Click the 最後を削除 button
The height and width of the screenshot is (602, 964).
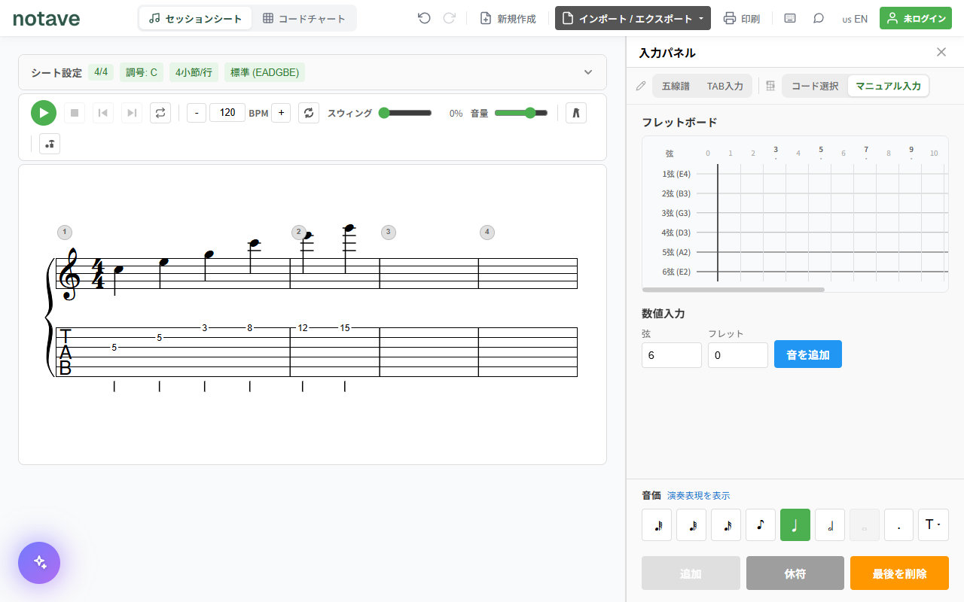click(899, 573)
